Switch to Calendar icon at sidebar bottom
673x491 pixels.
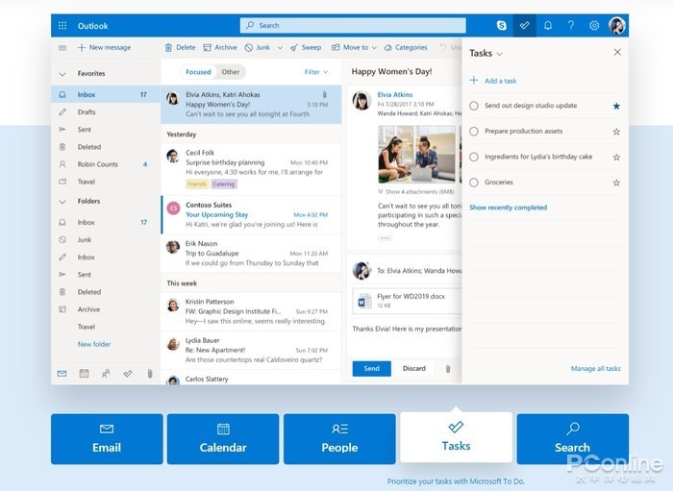pyautogui.click(x=85, y=374)
